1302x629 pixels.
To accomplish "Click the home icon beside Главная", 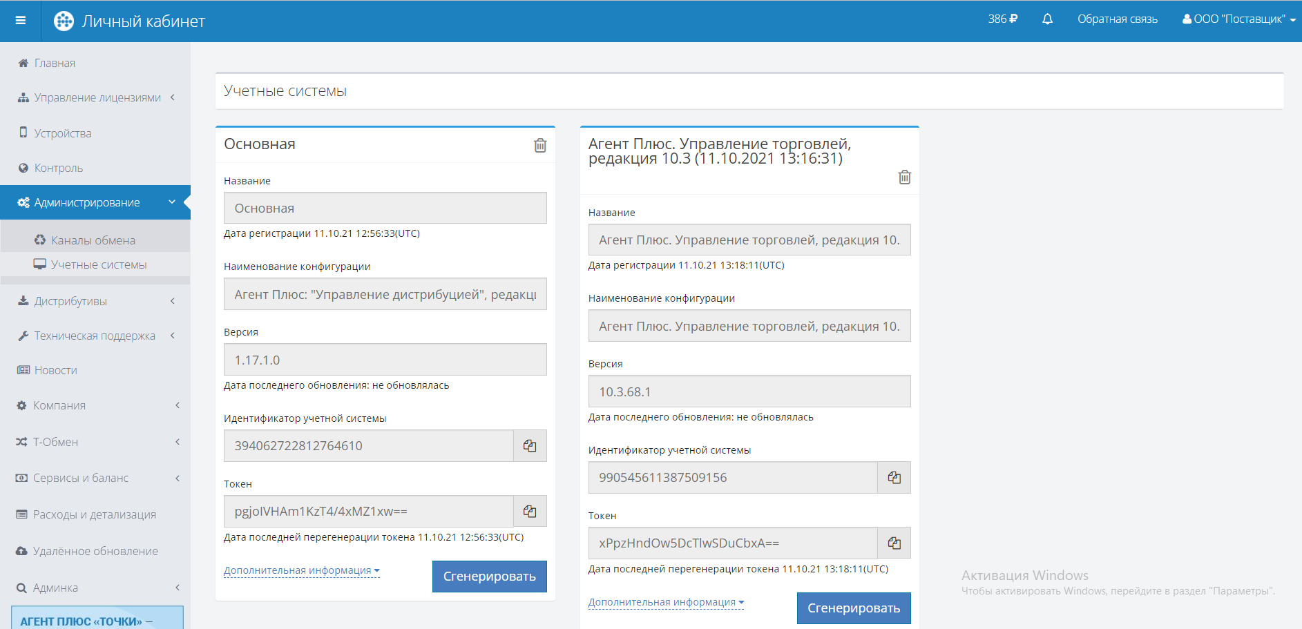I will [x=23, y=63].
